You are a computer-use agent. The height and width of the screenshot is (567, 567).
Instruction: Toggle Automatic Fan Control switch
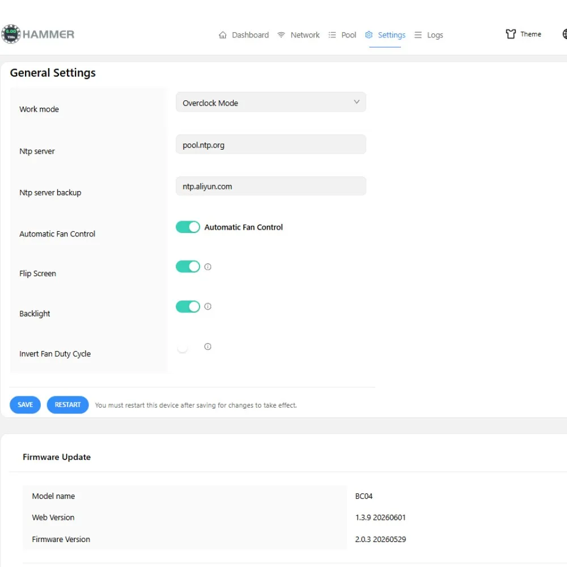188,227
